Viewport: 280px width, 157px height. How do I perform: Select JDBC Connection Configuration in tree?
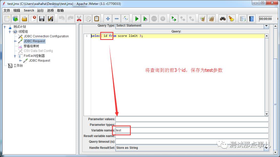click(x=46, y=36)
